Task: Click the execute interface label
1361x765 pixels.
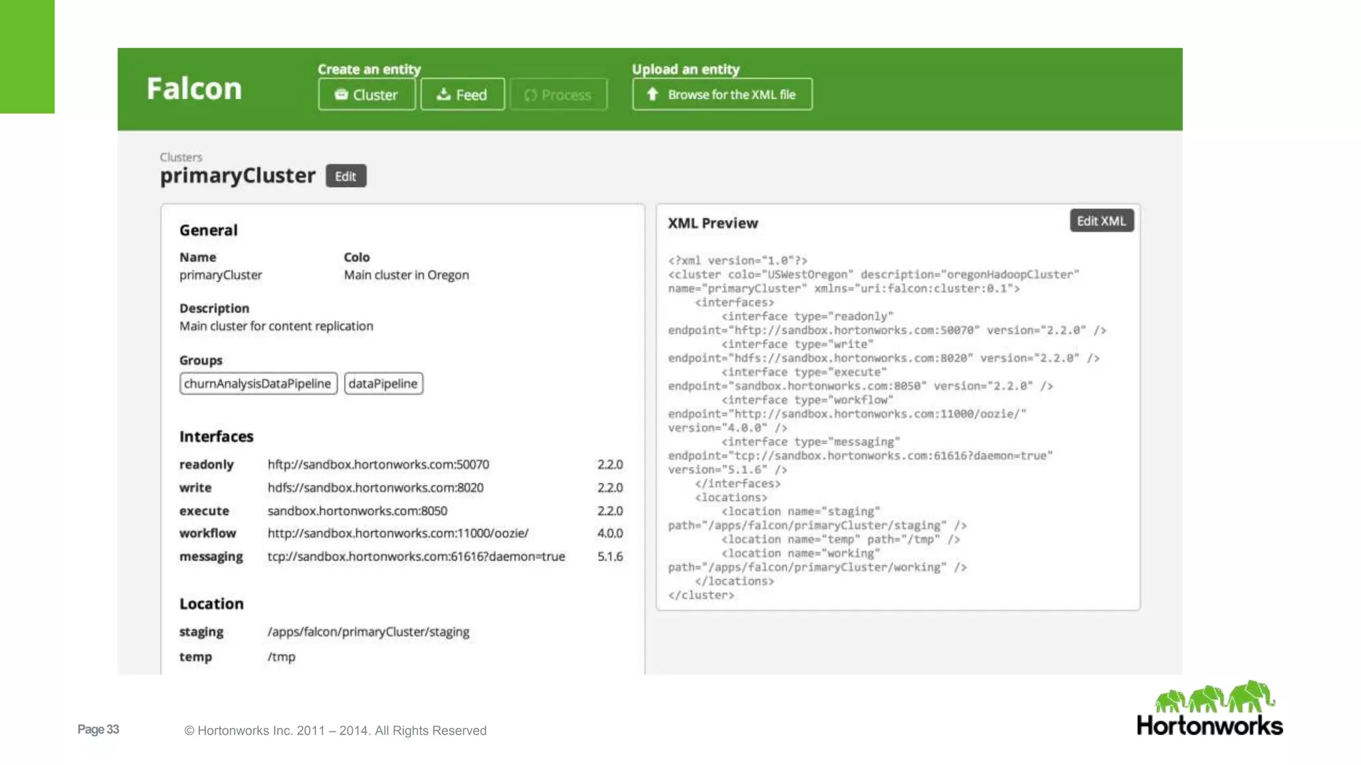Action: point(204,511)
